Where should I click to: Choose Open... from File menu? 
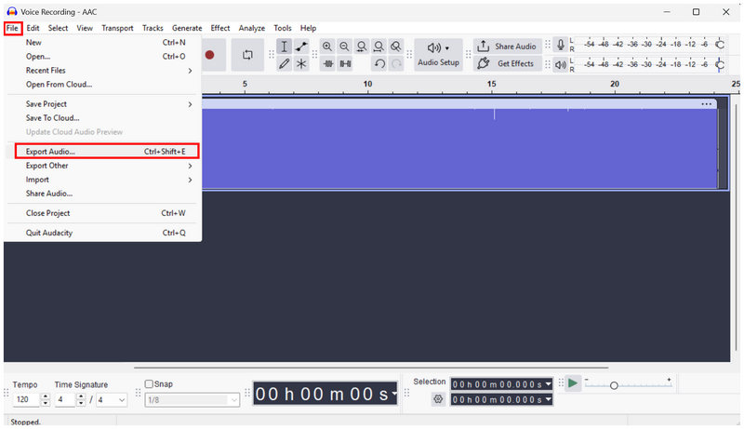(x=102, y=56)
